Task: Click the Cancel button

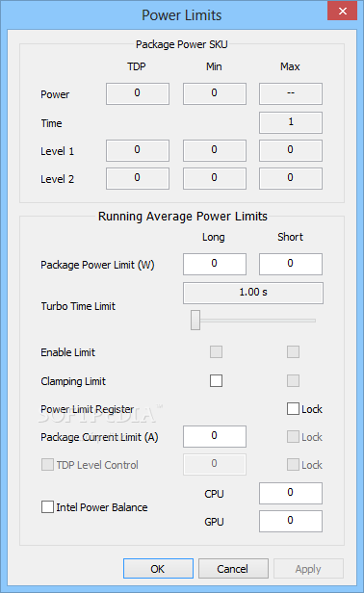Action: [233, 568]
